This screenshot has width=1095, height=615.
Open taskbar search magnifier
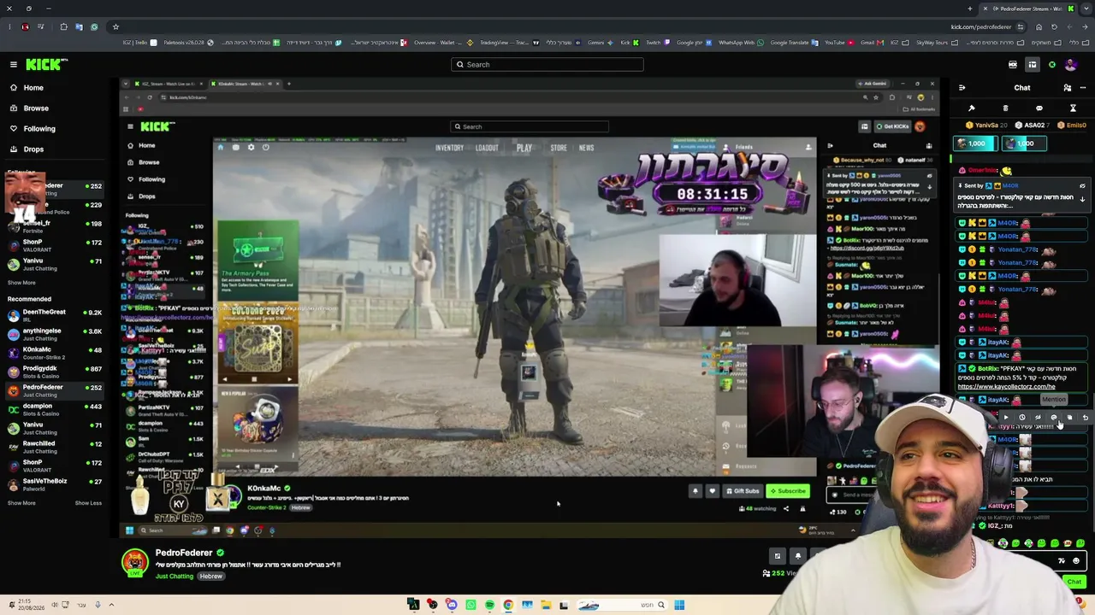coord(660,606)
